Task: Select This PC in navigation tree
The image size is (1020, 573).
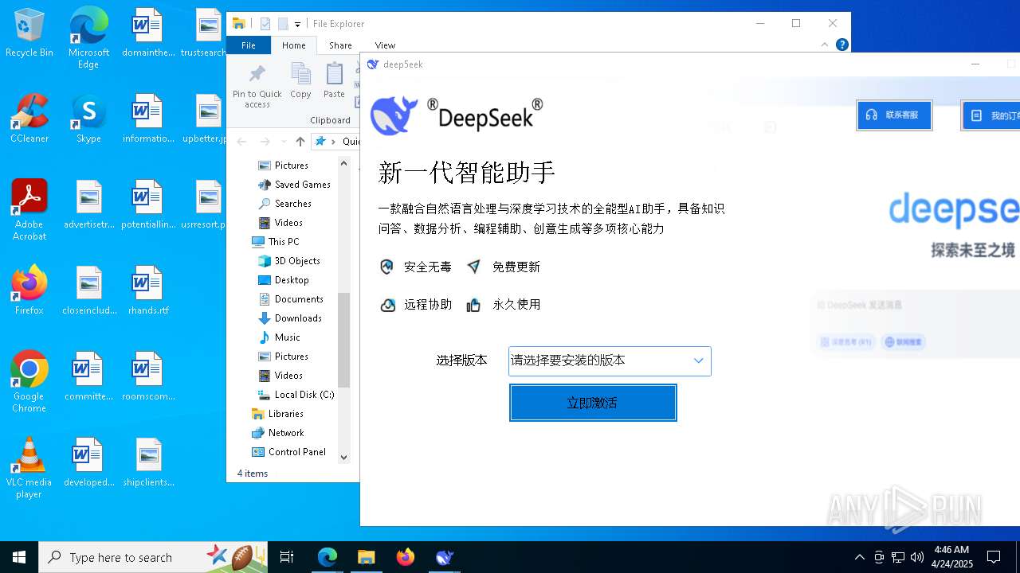Action: 276,242
